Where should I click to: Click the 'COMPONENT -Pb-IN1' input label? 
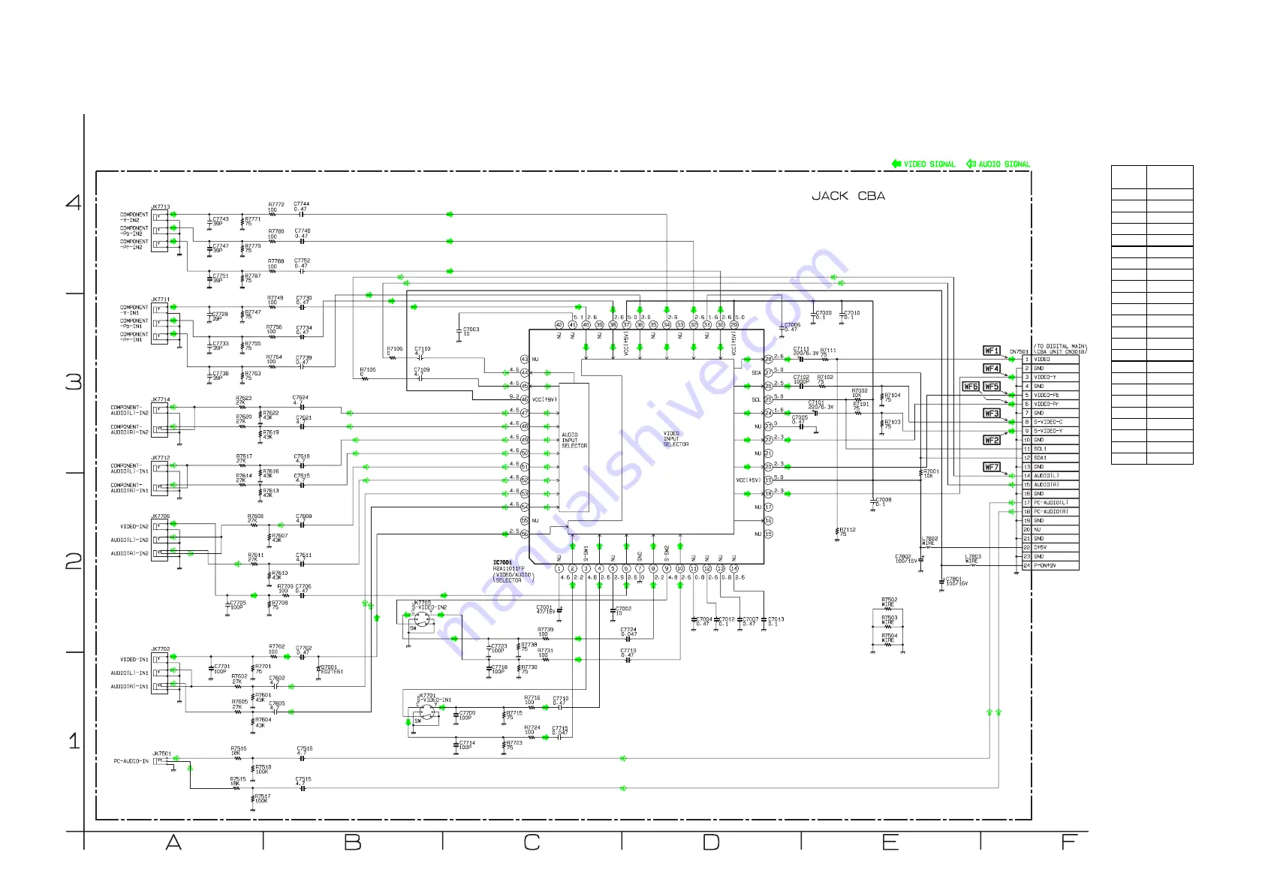(x=134, y=324)
